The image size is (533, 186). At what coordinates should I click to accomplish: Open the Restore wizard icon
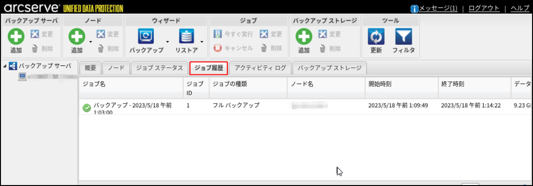186,37
